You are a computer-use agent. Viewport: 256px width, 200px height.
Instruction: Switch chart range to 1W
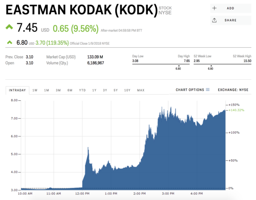35,90
